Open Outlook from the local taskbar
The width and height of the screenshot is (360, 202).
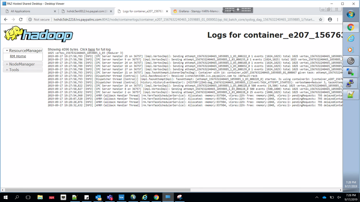[x=98, y=197]
